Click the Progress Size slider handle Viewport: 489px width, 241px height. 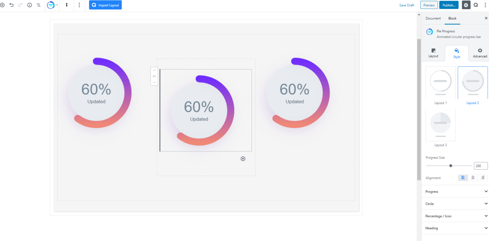pyautogui.click(x=451, y=166)
